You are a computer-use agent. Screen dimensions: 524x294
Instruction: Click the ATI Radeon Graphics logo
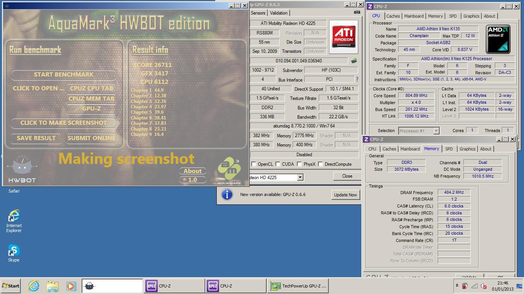343,37
